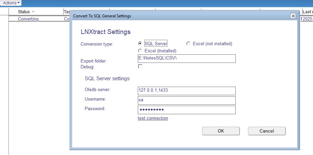Click the task cell next to Converting
Image resolution: width=313 pixels, height=155 pixels.
tap(67, 19)
